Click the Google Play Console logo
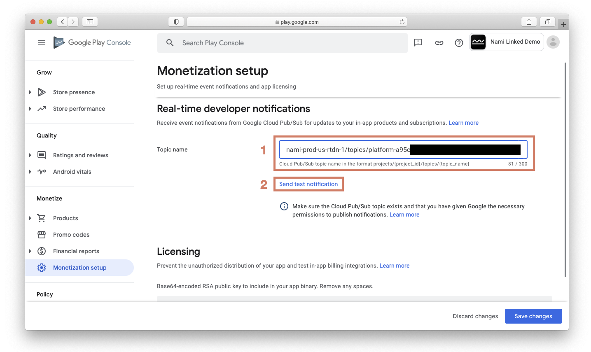The image size is (591, 352). tap(92, 42)
